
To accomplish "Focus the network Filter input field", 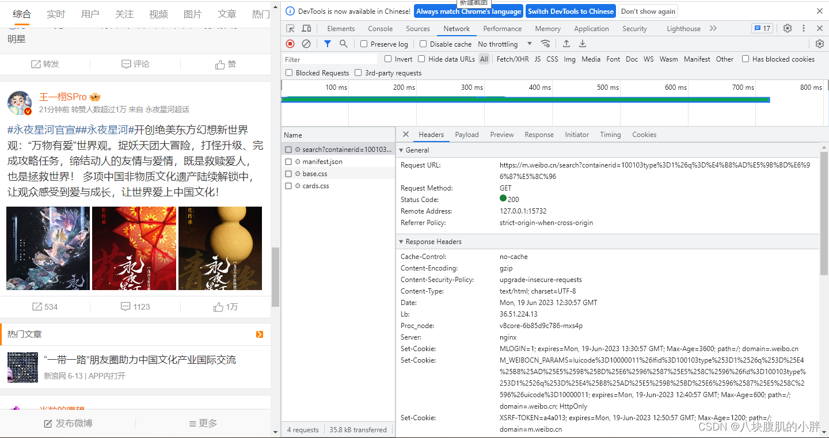I will tap(330, 59).
